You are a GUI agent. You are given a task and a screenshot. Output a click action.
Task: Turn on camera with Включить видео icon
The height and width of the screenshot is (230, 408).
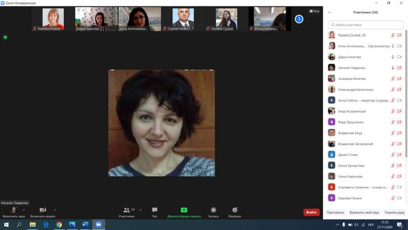pyautogui.click(x=43, y=210)
